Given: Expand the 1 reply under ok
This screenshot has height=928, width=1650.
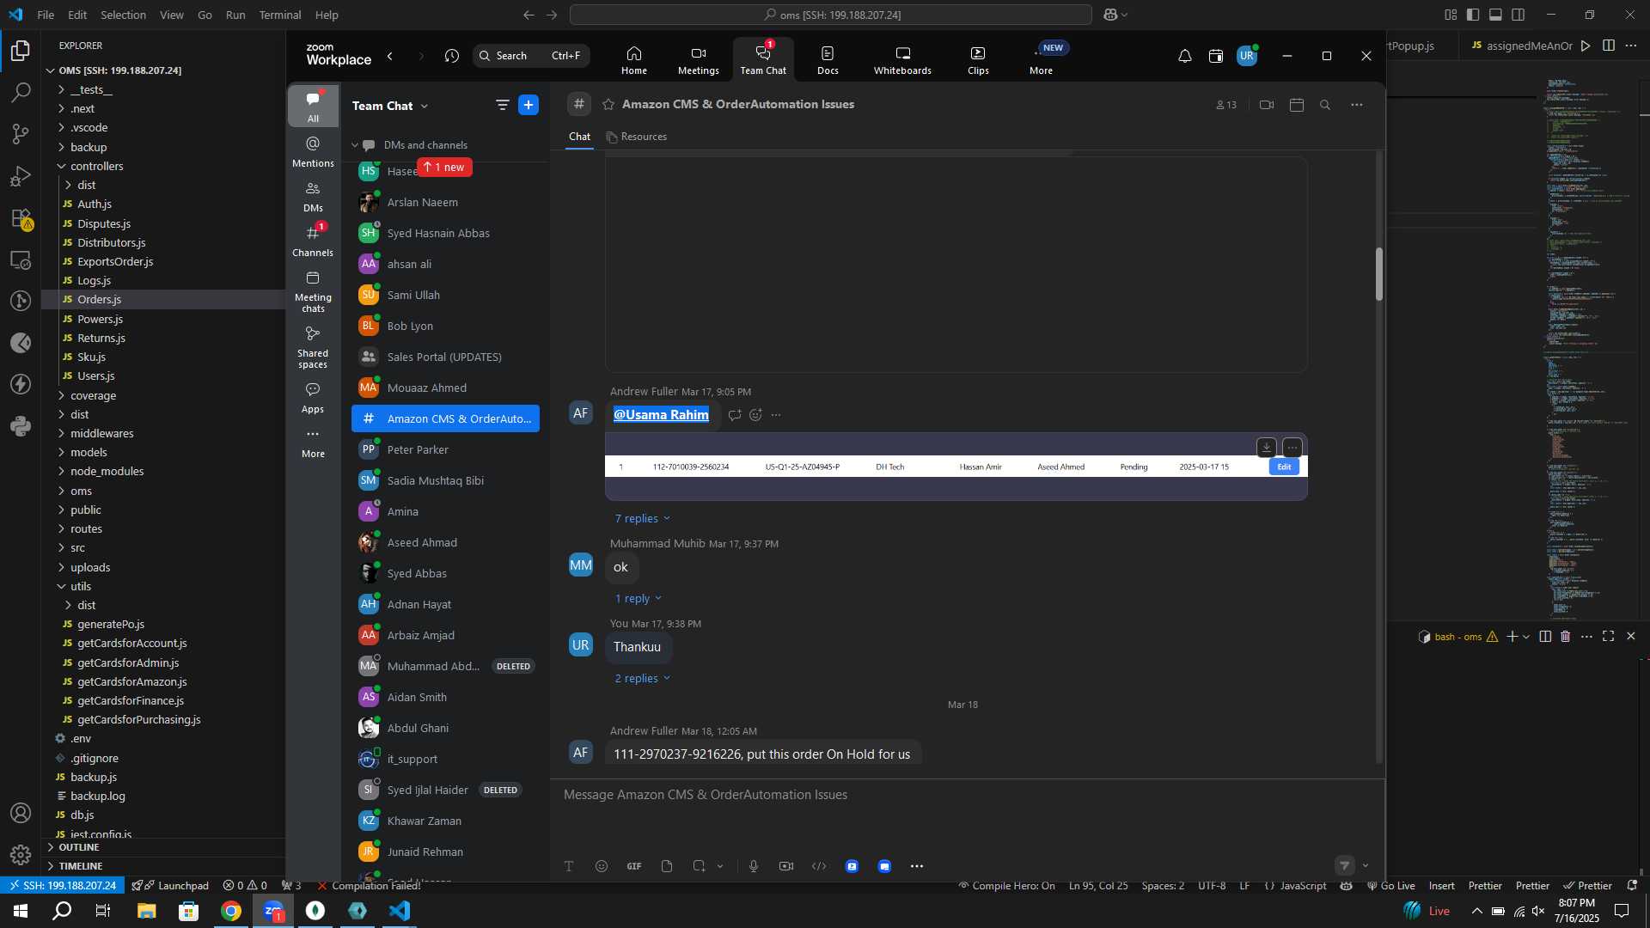Looking at the screenshot, I should tap(638, 598).
